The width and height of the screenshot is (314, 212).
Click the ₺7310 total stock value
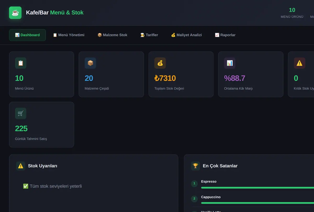coord(165,78)
